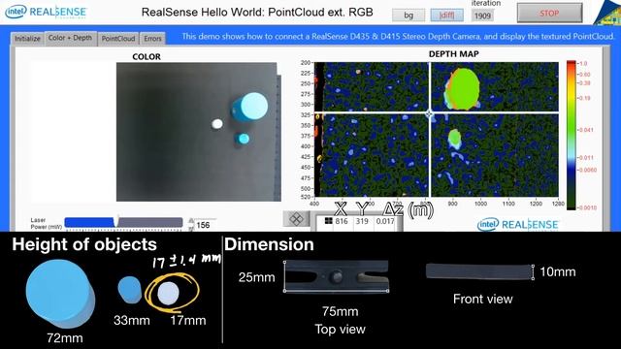
Task: Click the 33mm cylinder picture
Action: coord(129,290)
